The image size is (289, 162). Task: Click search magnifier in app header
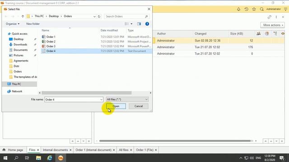tap(261, 9)
